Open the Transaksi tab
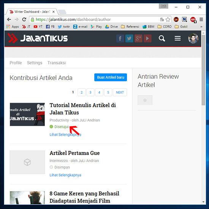The height and width of the screenshot is (209, 209). (x=57, y=63)
